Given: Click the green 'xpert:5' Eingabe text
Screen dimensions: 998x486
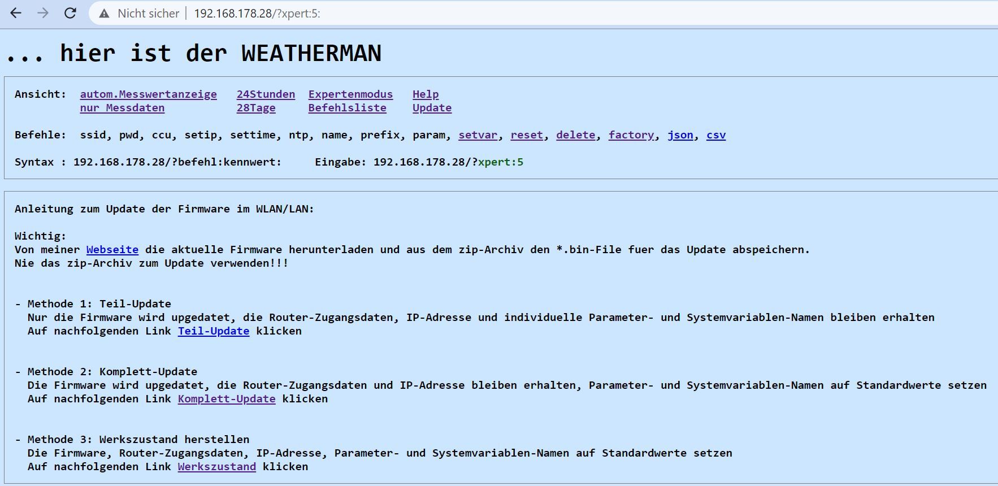Looking at the screenshot, I should pos(501,162).
